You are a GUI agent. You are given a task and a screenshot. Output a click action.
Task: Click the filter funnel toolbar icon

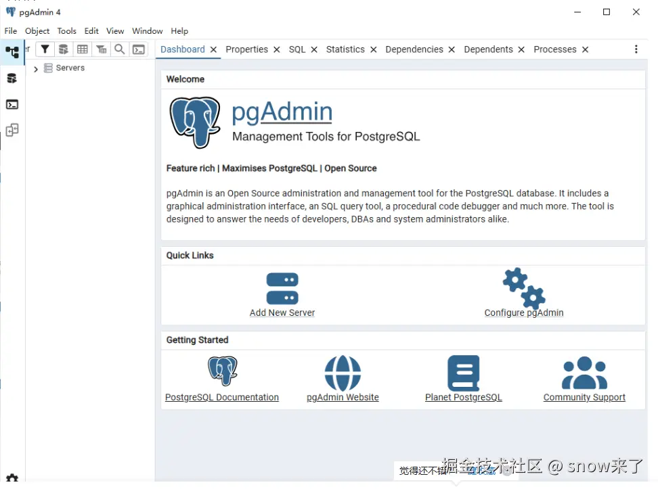(45, 49)
